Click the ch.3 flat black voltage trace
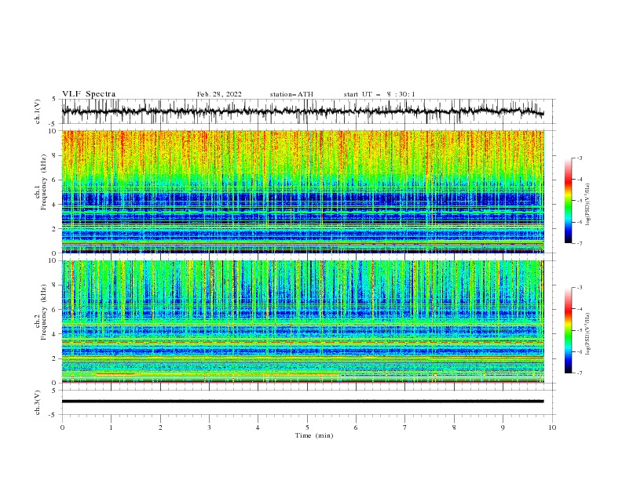622x480 pixels. [302, 402]
